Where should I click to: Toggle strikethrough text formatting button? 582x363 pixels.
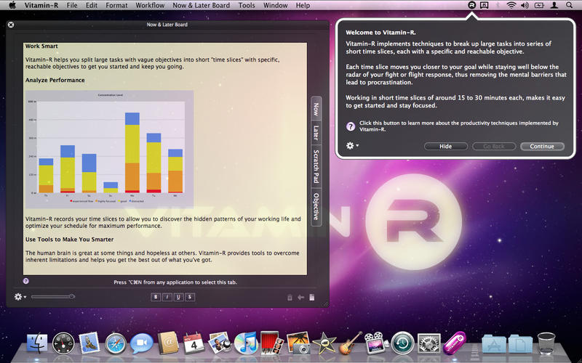point(189,296)
